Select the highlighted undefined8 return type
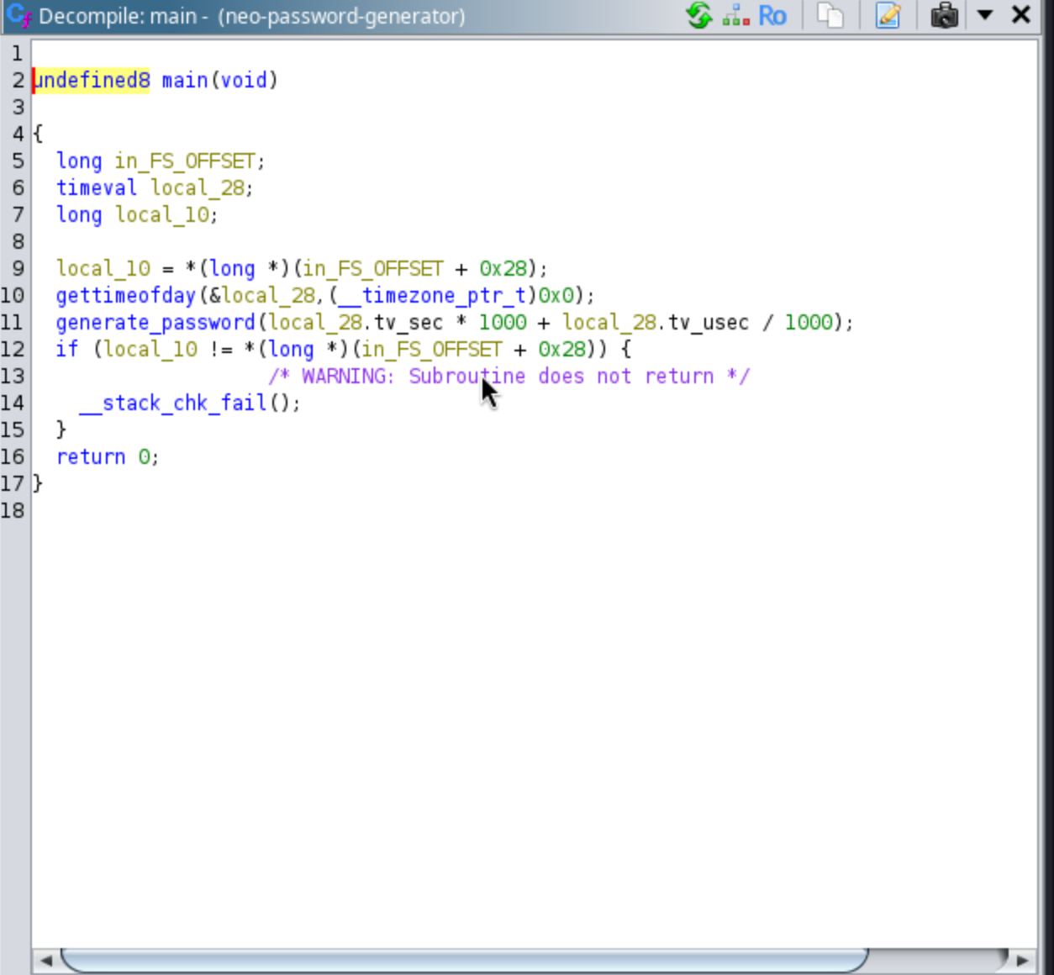This screenshot has width=1054, height=975. click(x=92, y=80)
